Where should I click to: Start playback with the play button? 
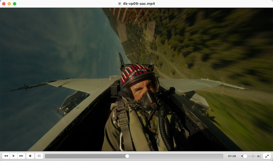tap(14, 156)
